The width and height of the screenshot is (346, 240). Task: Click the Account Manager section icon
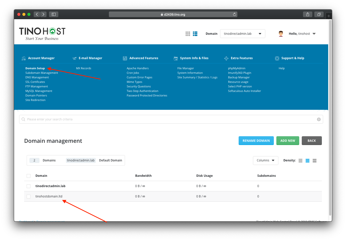click(24, 58)
